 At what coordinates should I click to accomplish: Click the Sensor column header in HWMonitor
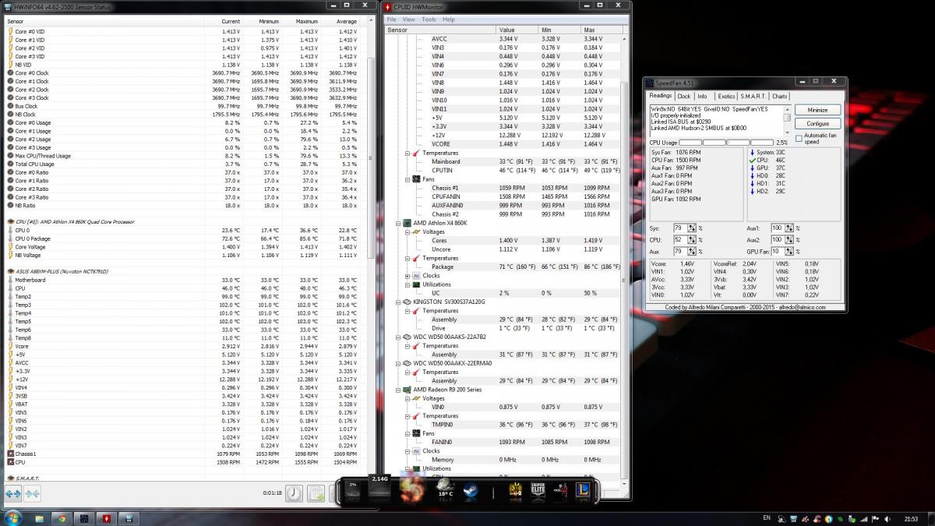pos(440,30)
